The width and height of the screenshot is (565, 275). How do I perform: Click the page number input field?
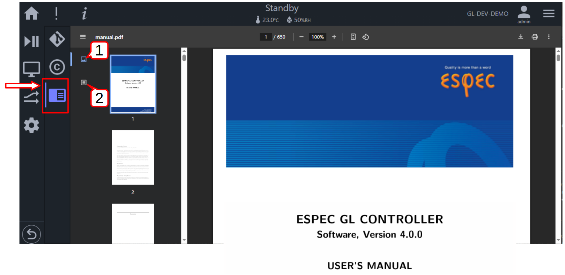tap(266, 37)
